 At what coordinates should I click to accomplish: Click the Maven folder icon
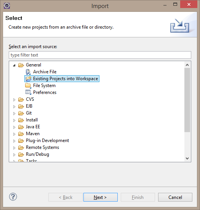(21, 134)
